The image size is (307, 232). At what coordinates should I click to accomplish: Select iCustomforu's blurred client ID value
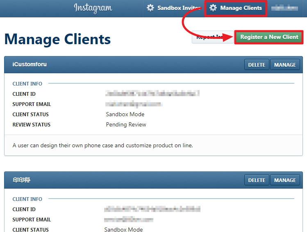pyautogui.click(x=152, y=93)
